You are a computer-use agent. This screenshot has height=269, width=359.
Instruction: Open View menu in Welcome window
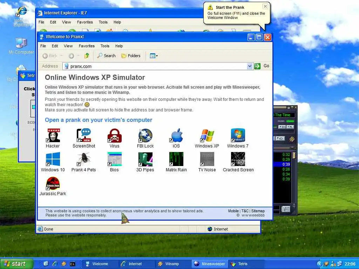pos(68,46)
